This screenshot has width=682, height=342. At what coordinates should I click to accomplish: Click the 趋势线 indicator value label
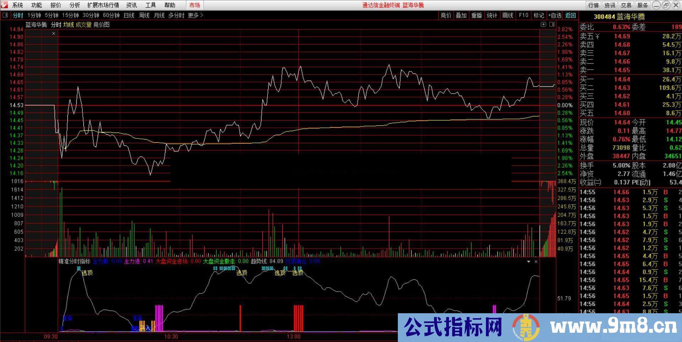(x=267, y=261)
